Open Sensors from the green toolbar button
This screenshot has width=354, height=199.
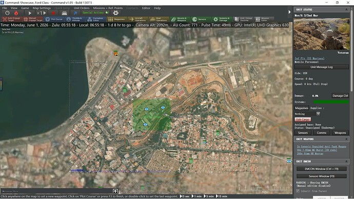pyautogui.click(x=201, y=19)
